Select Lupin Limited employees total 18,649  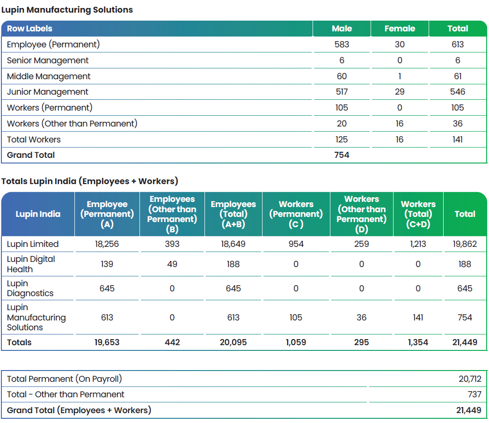(x=234, y=244)
